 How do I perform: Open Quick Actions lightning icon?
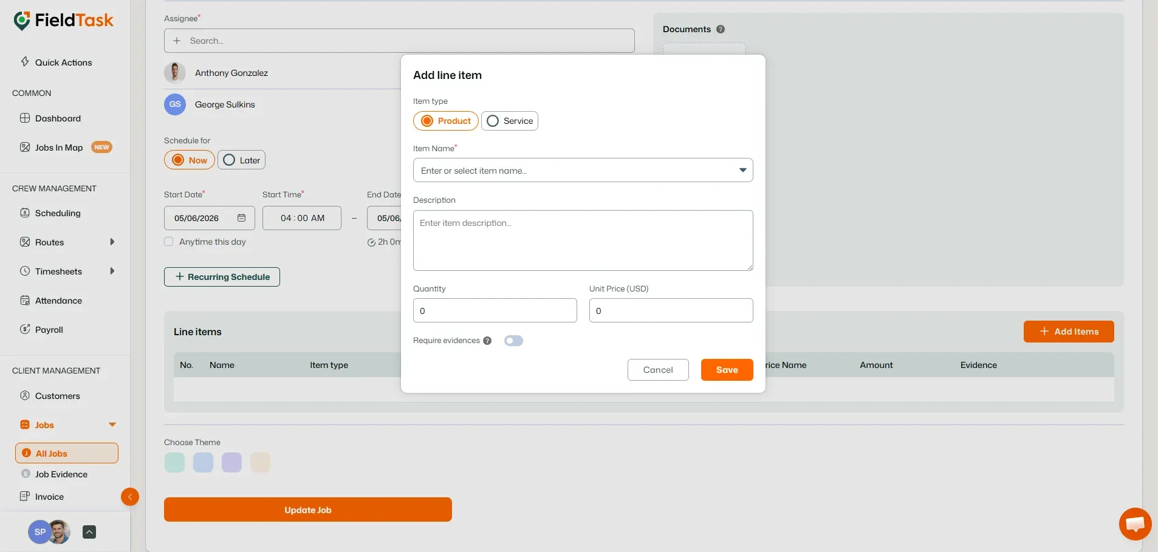click(25, 62)
